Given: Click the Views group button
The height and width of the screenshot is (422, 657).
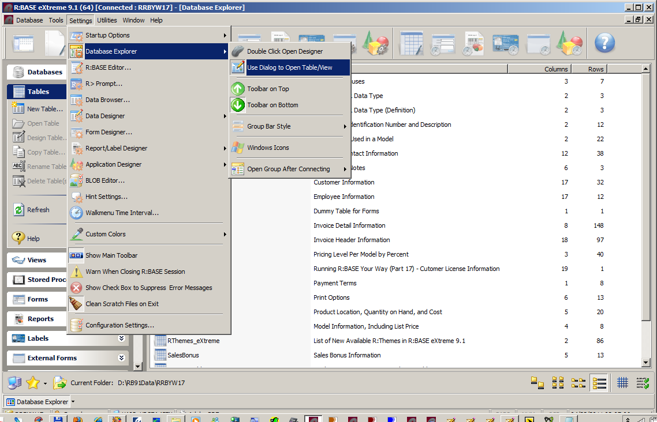Looking at the screenshot, I should tap(37, 260).
